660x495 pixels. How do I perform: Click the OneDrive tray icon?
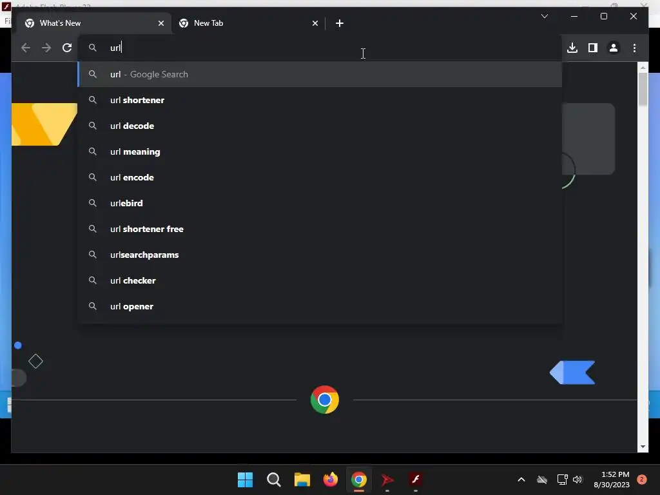coord(541,480)
